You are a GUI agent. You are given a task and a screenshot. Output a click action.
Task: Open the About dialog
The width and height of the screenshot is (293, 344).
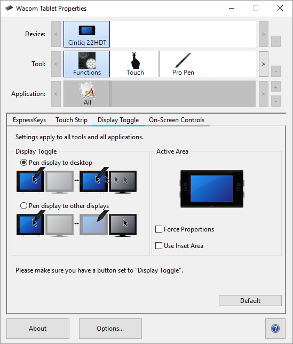tap(38, 329)
